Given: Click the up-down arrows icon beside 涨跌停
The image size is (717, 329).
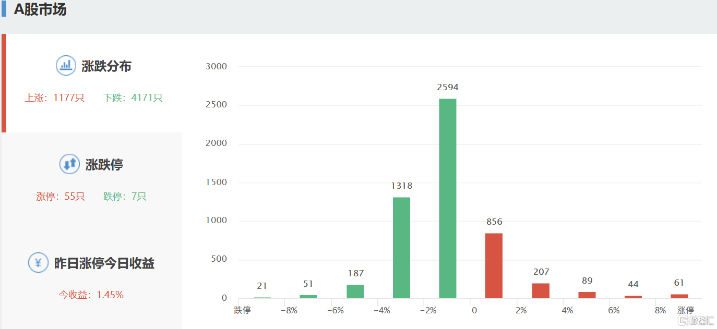Looking at the screenshot, I should tap(69, 164).
